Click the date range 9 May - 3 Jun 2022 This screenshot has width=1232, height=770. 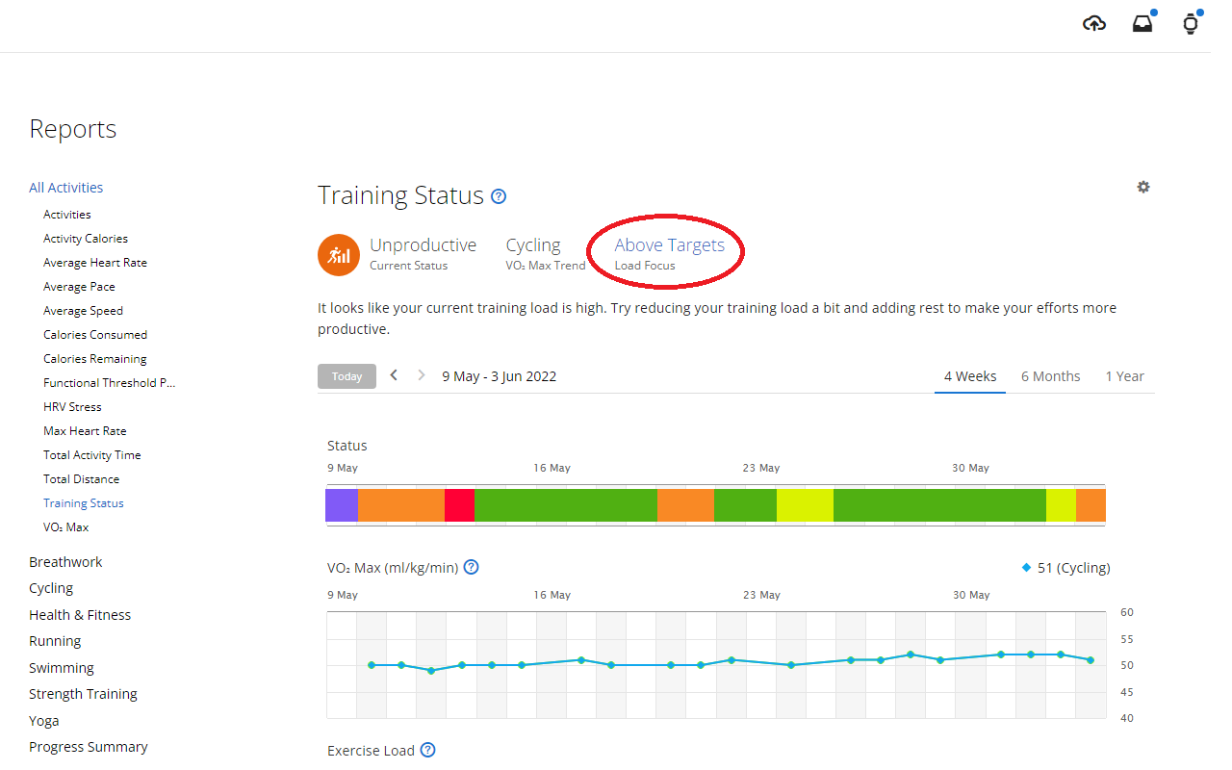(500, 376)
